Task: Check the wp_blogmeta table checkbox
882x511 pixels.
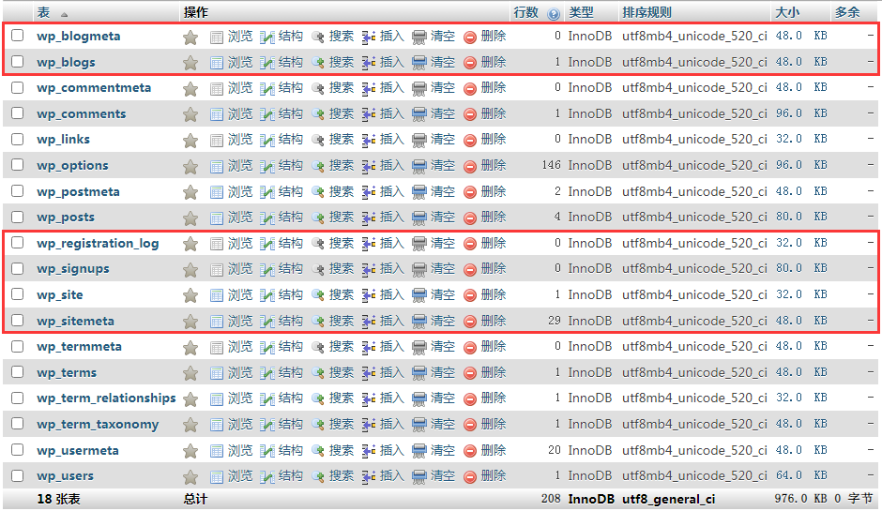Action: 18,36
